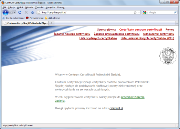Close the Firefox window
180x129 pixels.
(x=174, y=2)
